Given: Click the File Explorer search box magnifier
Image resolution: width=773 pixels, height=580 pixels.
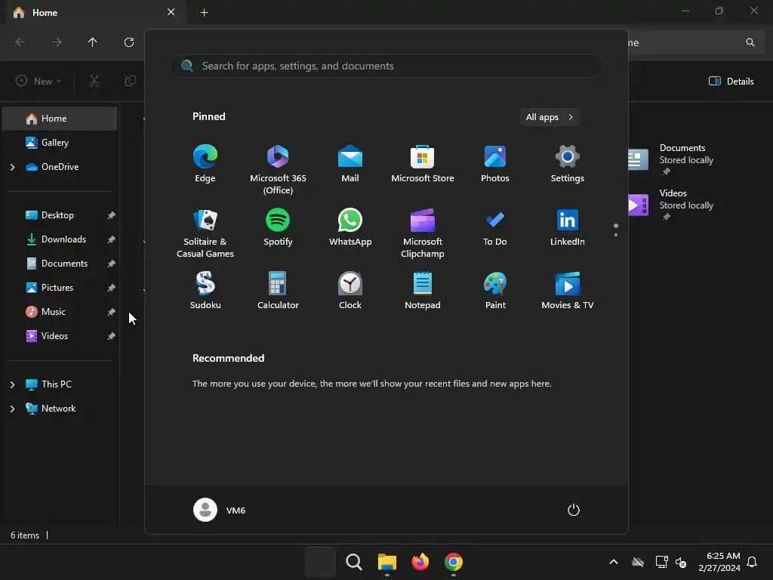Looking at the screenshot, I should pos(750,42).
